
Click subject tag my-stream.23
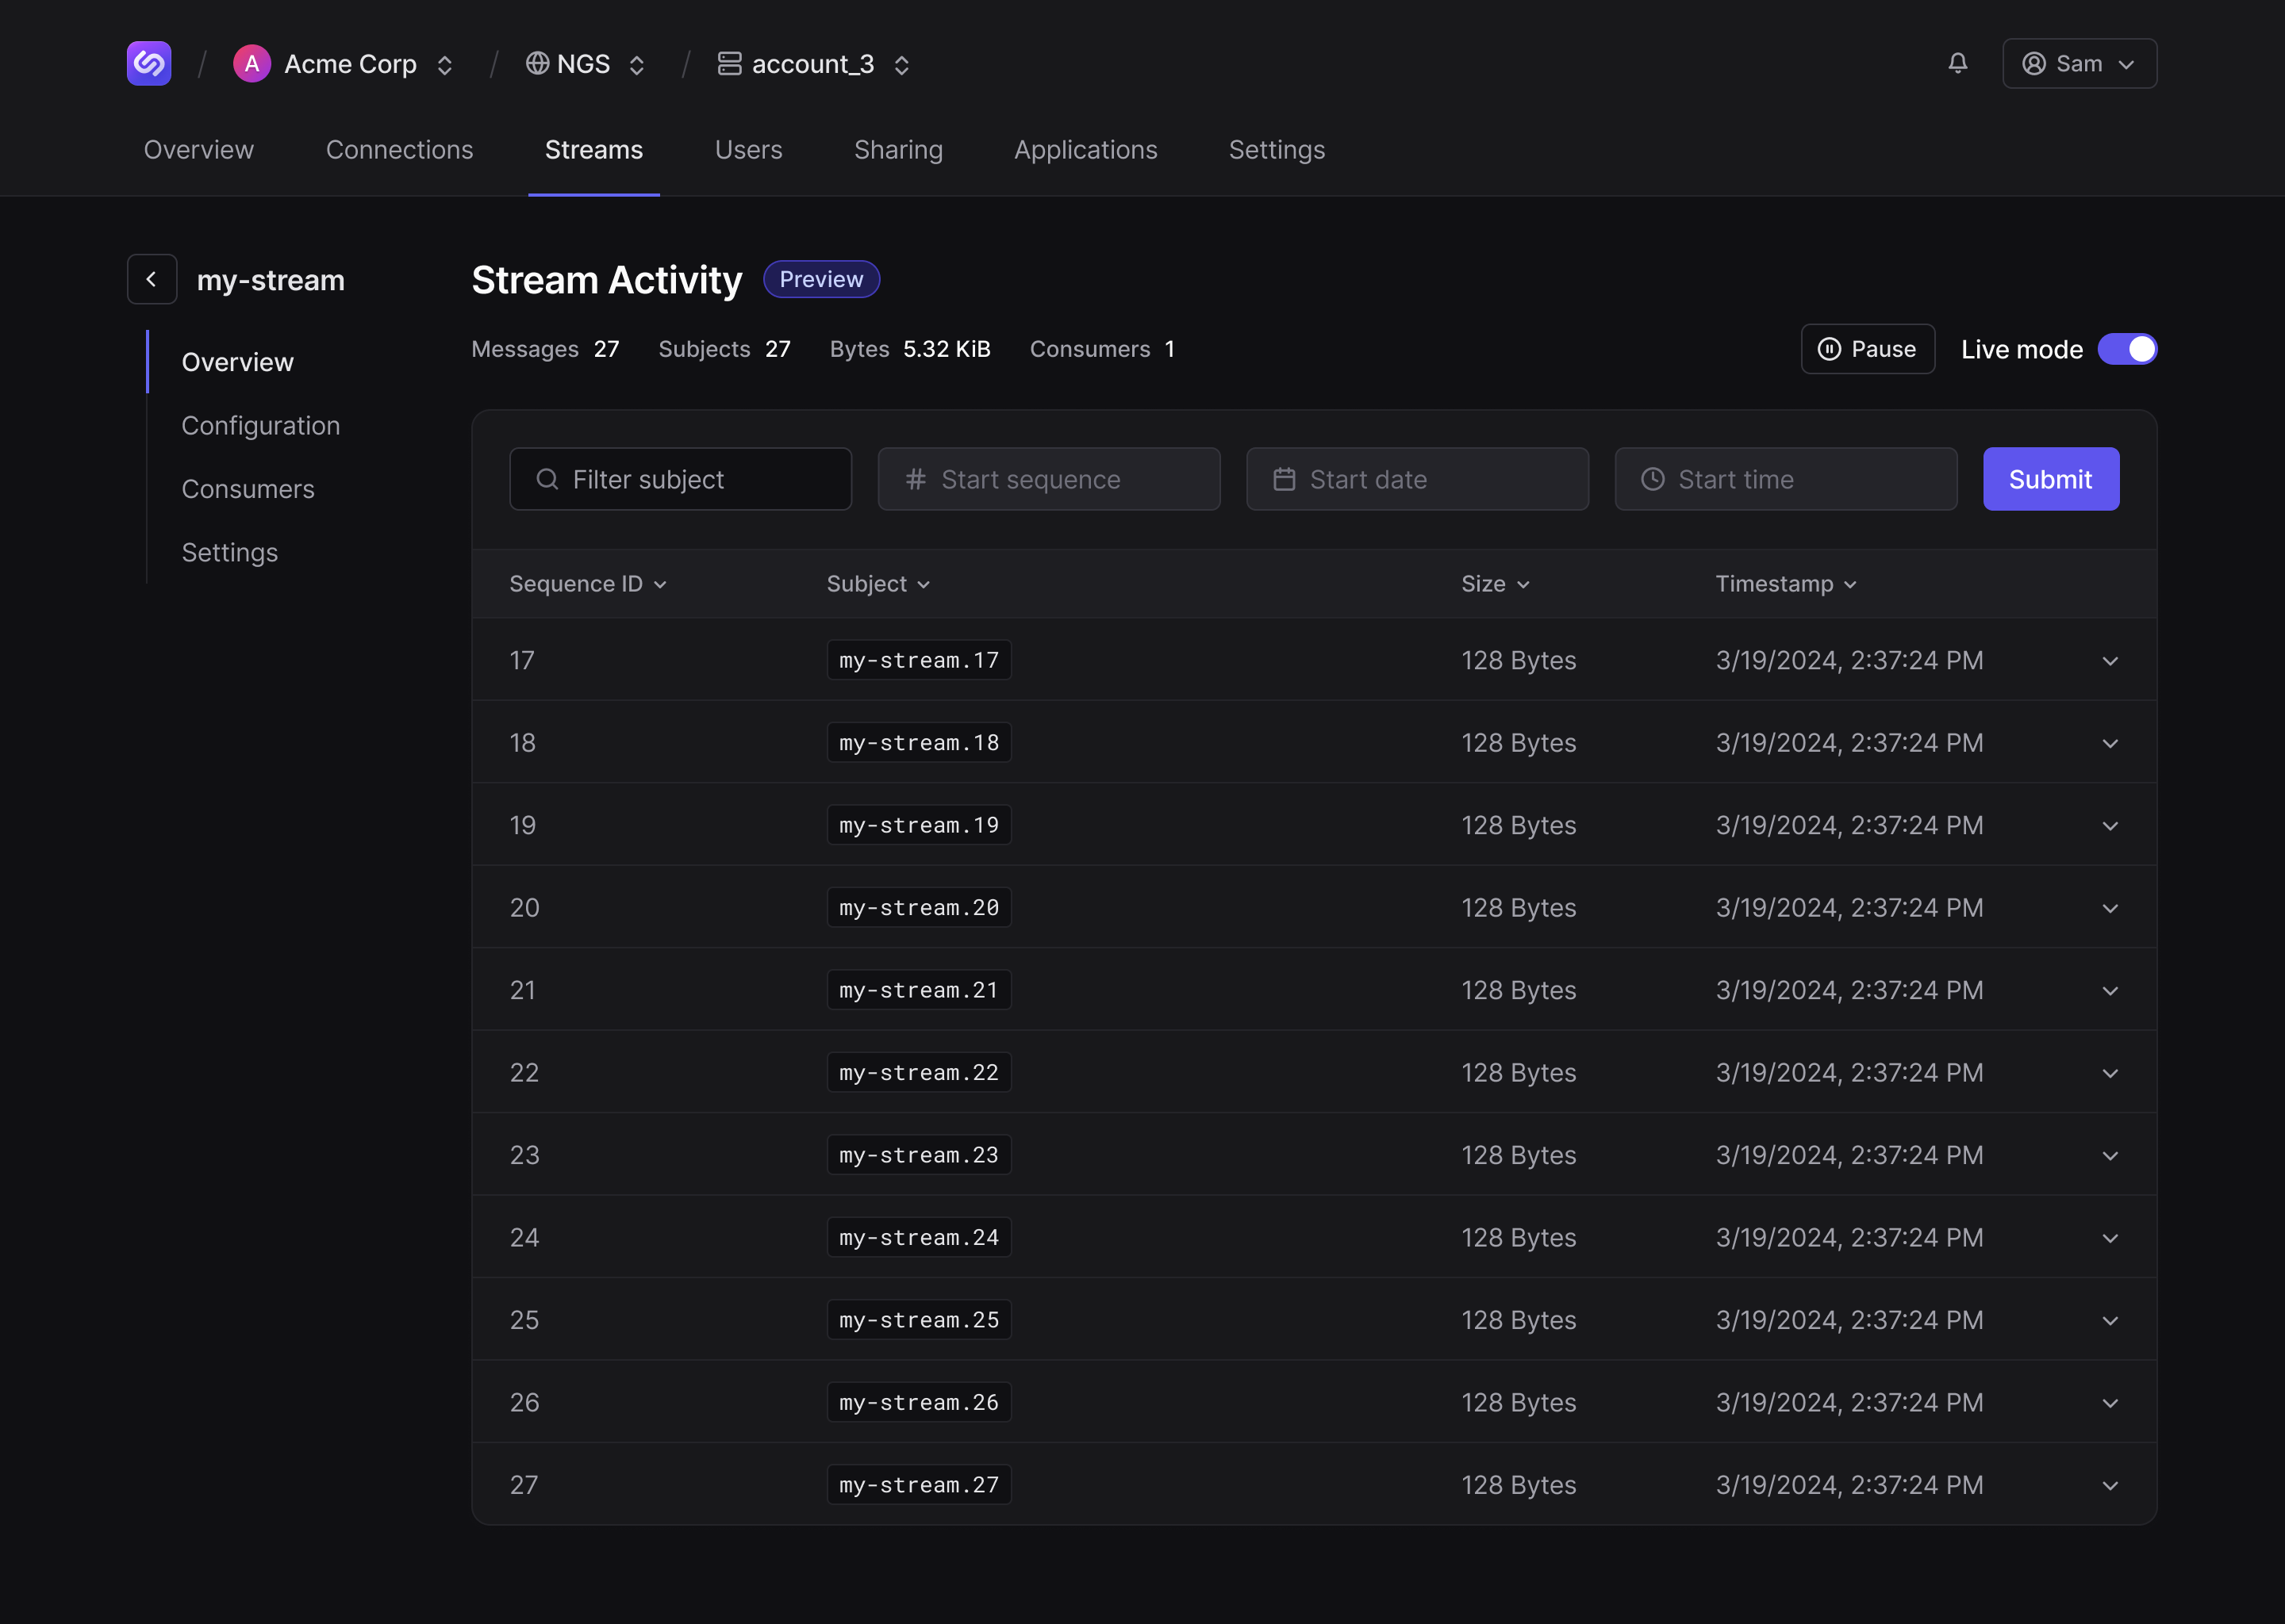click(919, 1155)
